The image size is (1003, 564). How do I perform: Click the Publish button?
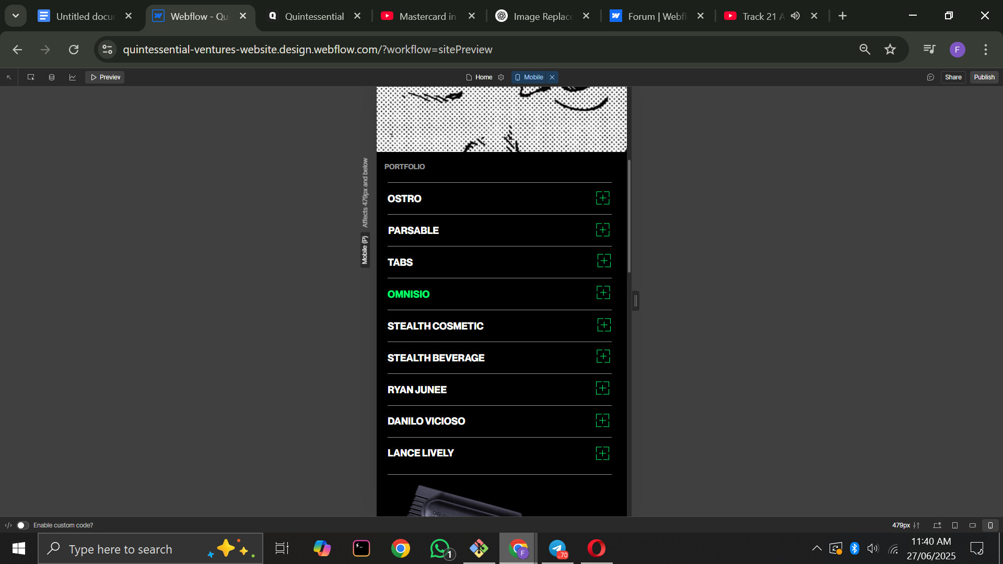(x=984, y=77)
